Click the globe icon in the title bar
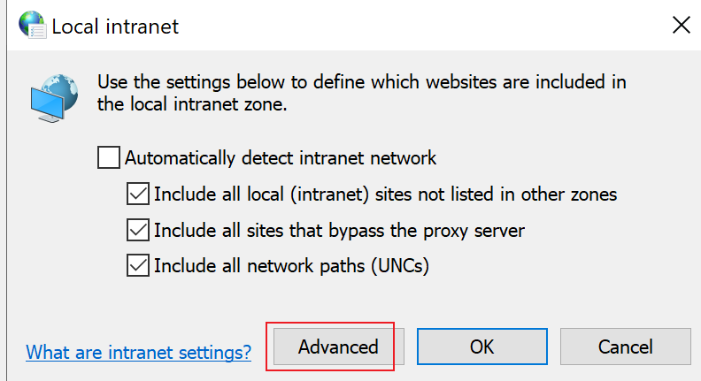The width and height of the screenshot is (701, 381). [x=32, y=25]
